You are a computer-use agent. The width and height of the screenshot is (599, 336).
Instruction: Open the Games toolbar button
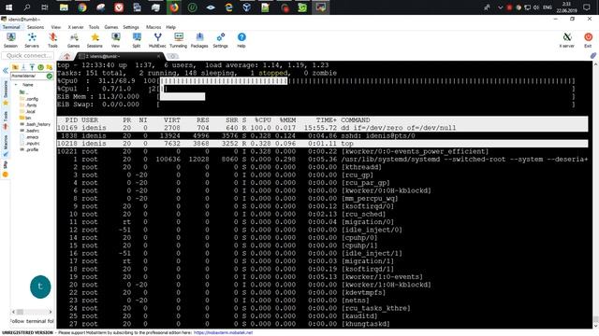pos(73,40)
